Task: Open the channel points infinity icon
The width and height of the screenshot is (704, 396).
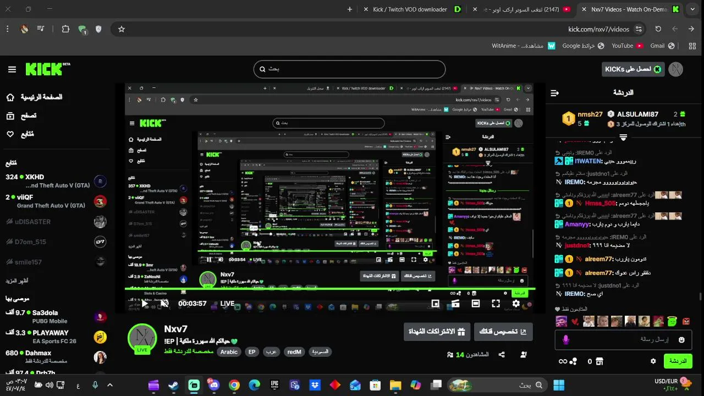Action: [563, 361]
